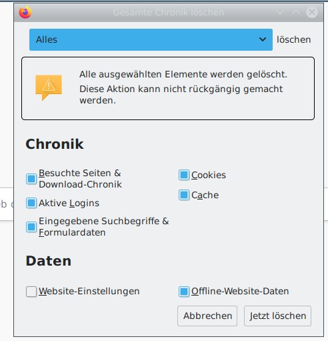Click the dialog title Gesamte Chronik löschen
The width and height of the screenshot is (328, 341).
169,13
